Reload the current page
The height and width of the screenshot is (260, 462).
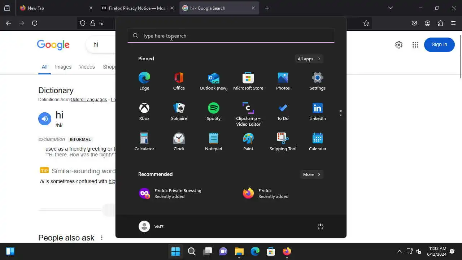click(35, 23)
